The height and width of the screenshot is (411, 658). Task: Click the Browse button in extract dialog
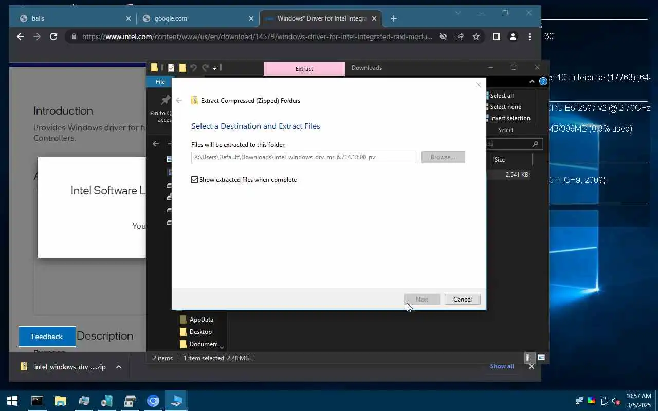pyautogui.click(x=443, y=157)
